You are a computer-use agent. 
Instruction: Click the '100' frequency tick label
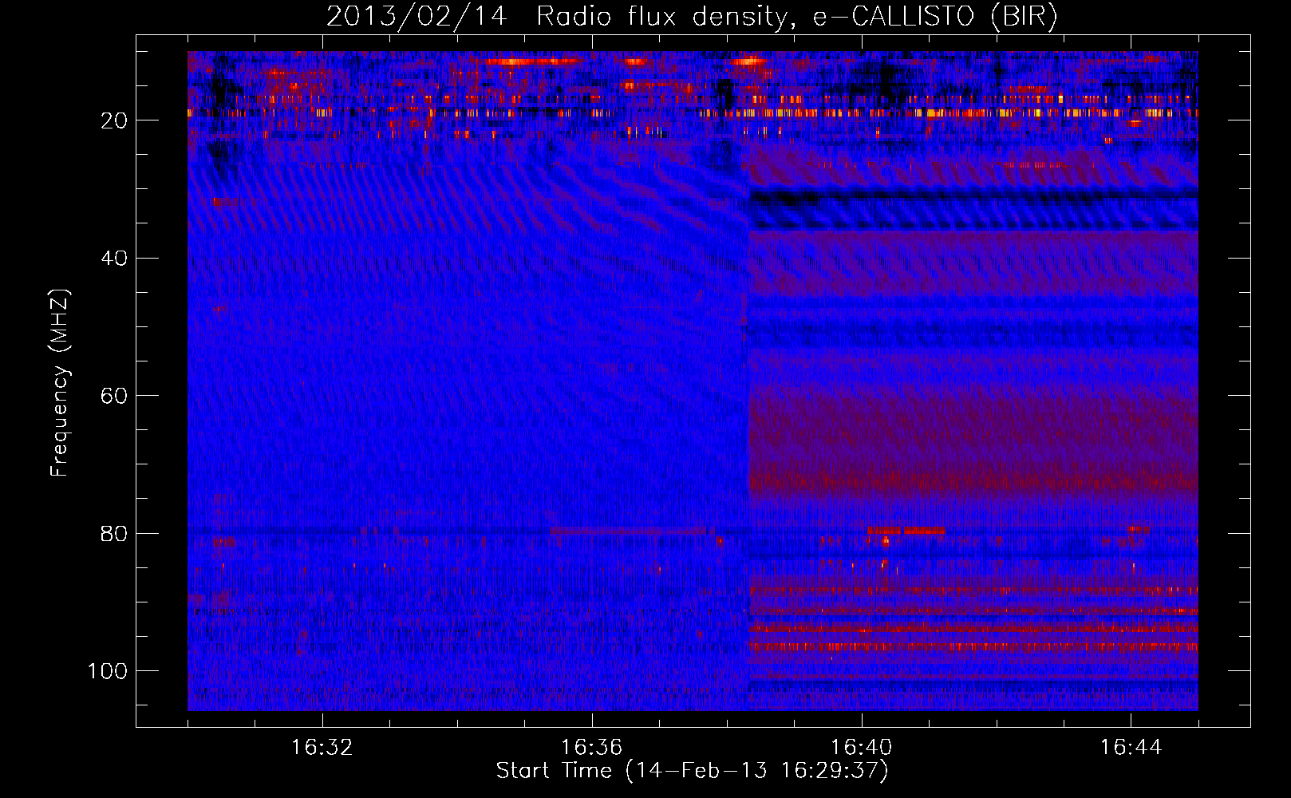coord(108,671)
